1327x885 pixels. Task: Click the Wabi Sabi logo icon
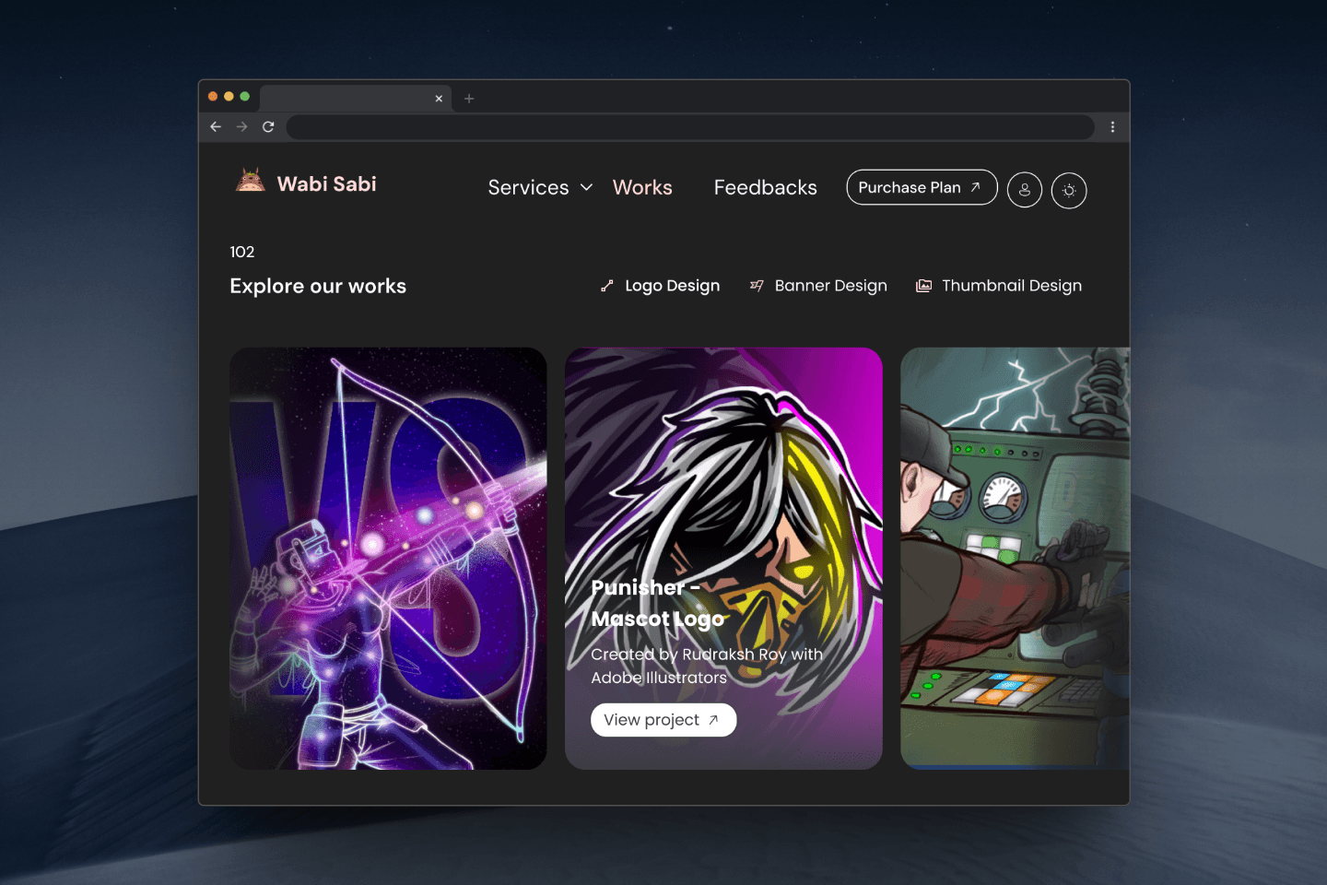250,180
